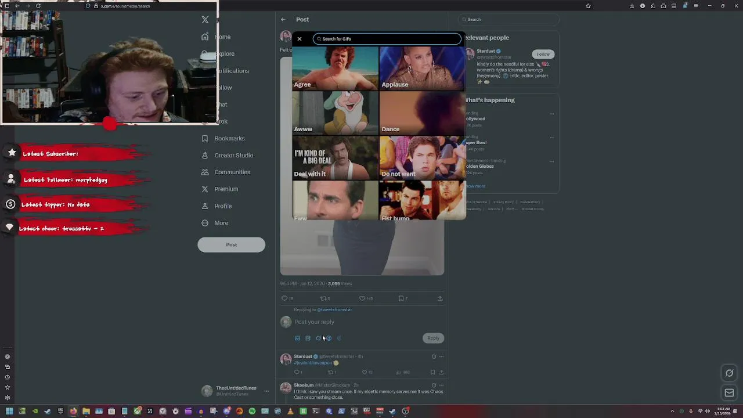Like the Stardust reply
This screenshot has width=743, height=418.
click(x=365, y=372)
